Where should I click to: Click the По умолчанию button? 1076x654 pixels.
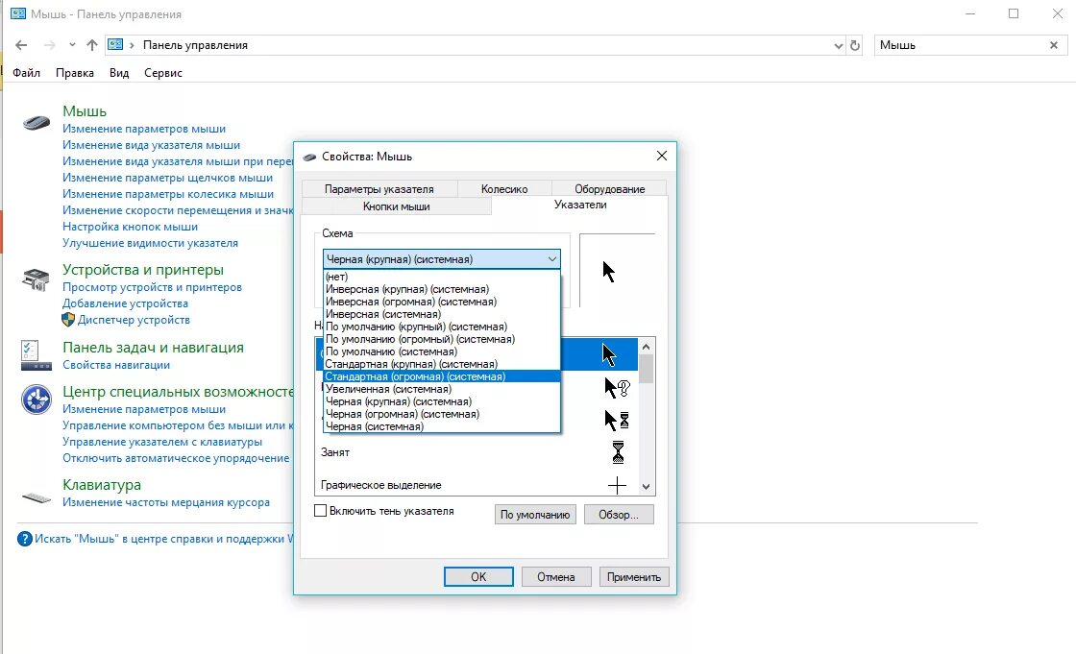534,515
